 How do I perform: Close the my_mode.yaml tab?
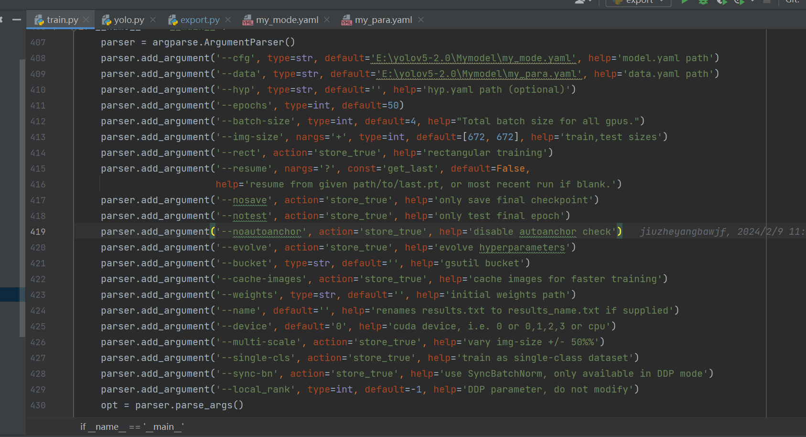click(x=327, y=20)
